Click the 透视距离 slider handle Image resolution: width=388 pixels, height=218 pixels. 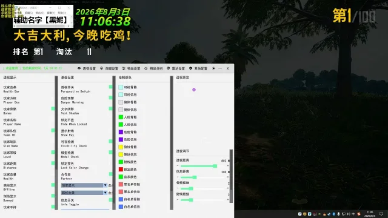[x=215, y=166]
